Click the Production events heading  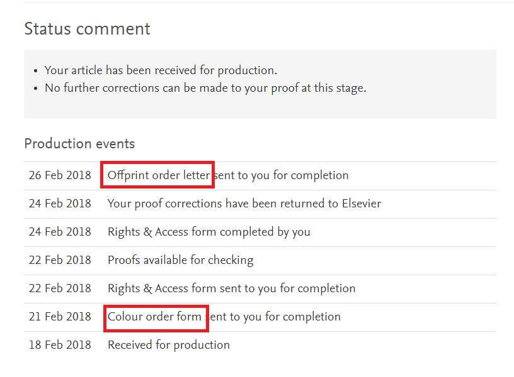pos(79,144)
